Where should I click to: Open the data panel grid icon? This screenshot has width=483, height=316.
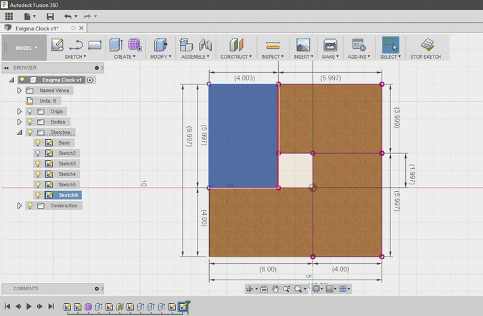tap(9, 16)
